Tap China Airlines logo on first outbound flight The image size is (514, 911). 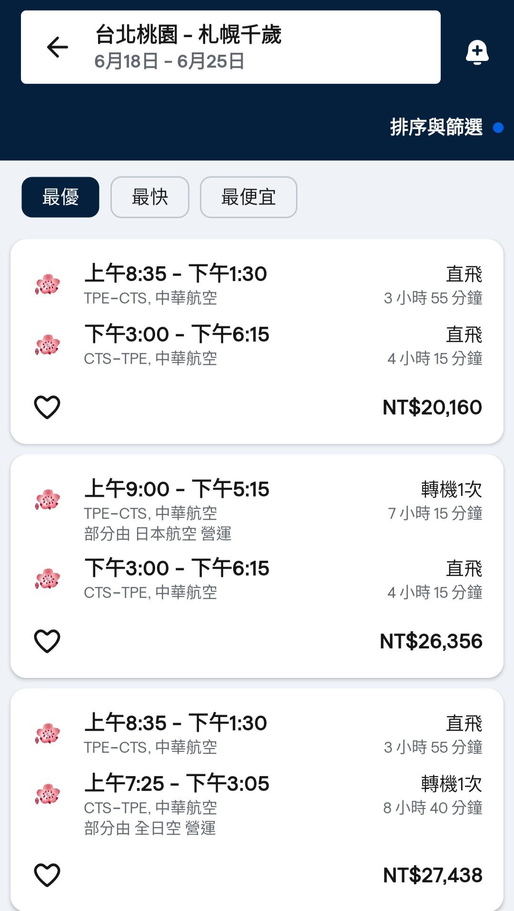[x=48, y=284]
